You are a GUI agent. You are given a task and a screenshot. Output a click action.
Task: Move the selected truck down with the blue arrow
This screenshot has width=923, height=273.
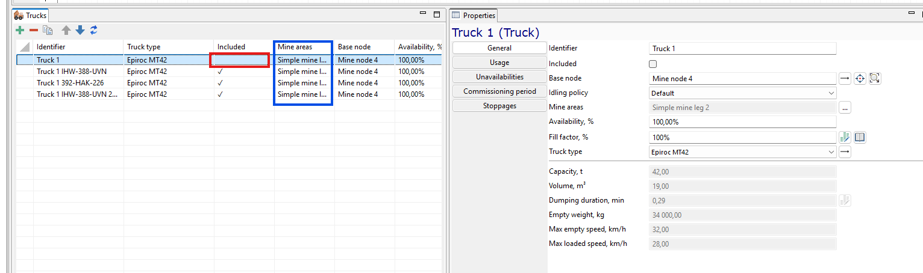coord(80,30)
